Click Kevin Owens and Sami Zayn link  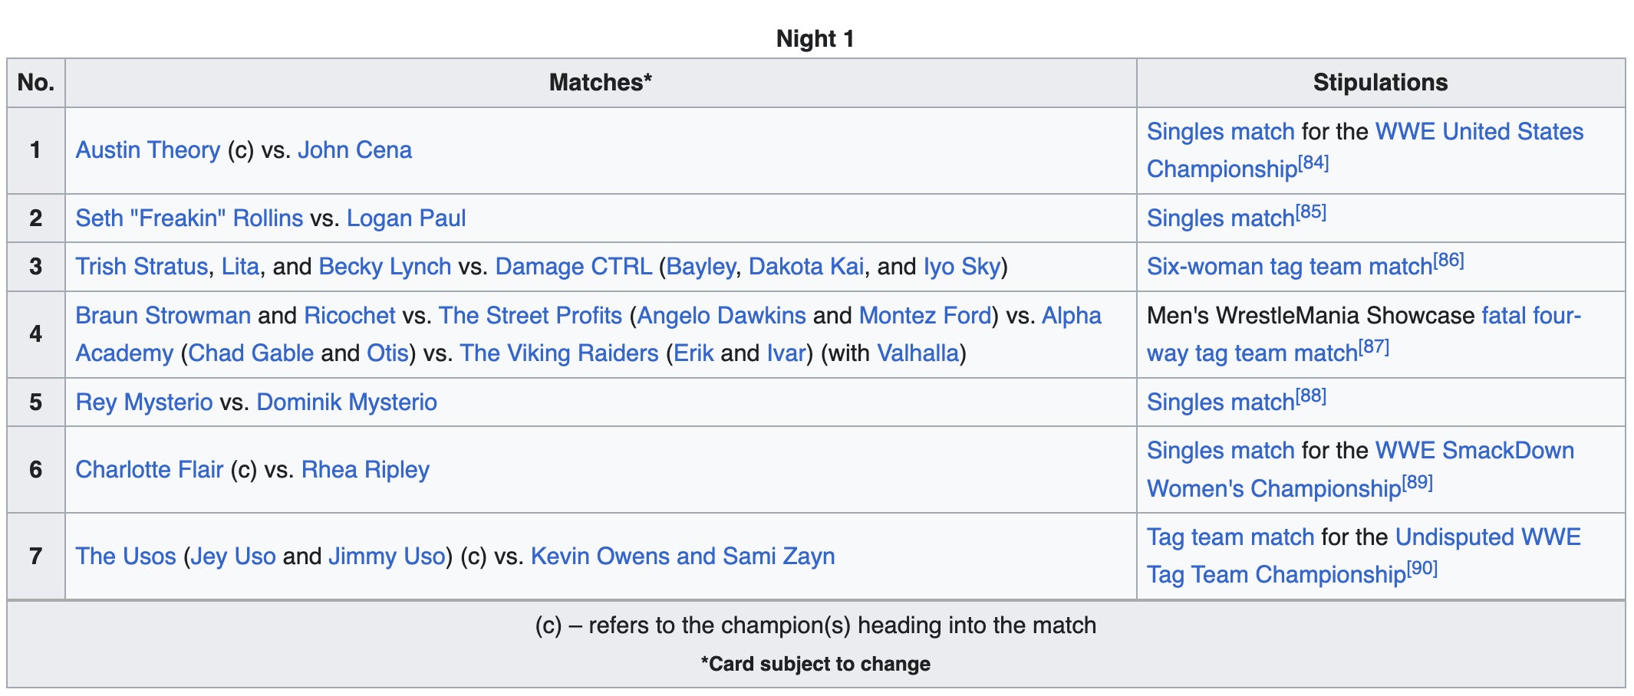[x=682, y=556]
